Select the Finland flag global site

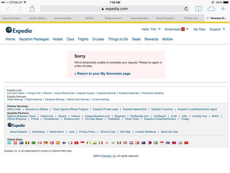(64, 143)
